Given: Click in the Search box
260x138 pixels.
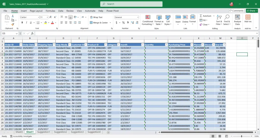Looking at the screenshot, I should [131, 4].
